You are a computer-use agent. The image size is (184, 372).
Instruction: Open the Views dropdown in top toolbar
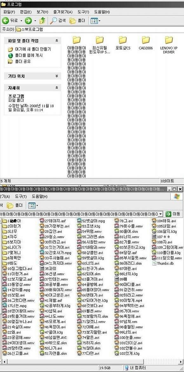[95, 21]
